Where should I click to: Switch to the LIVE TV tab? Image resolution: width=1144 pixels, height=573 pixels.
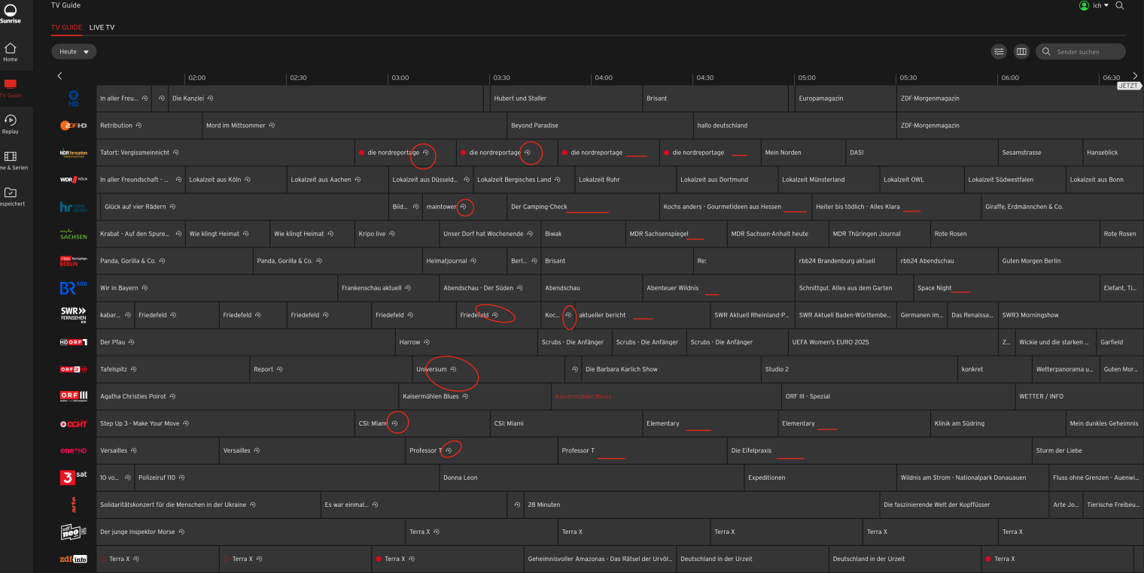click(102, 28)
